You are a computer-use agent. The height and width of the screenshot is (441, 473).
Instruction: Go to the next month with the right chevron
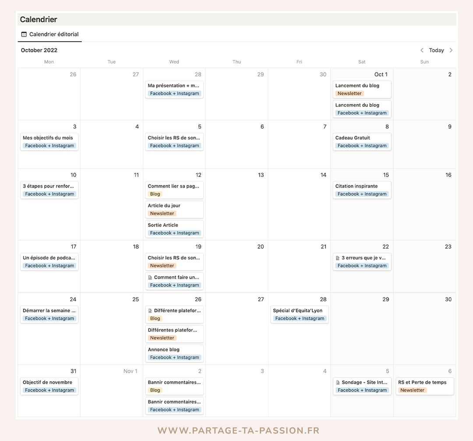tap(451, 50)
